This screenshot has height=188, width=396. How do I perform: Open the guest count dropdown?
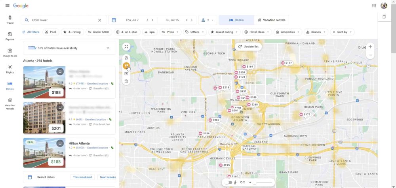[208, 20]
